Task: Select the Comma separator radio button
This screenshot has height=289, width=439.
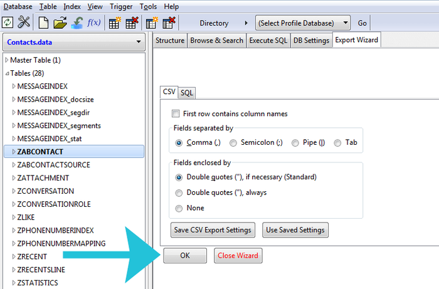Action: click(x=179, y=143)
